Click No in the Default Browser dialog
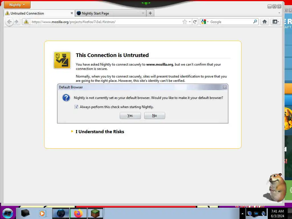292x219 pixels. coord(155,115)
